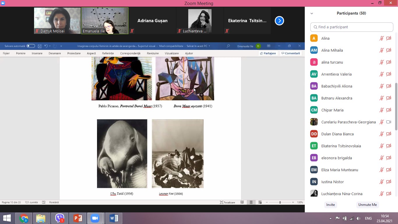Expand the Quick Access Toolbar customize dropdown
This screenshot has height=224, width=398.
(x=61, y=46)
